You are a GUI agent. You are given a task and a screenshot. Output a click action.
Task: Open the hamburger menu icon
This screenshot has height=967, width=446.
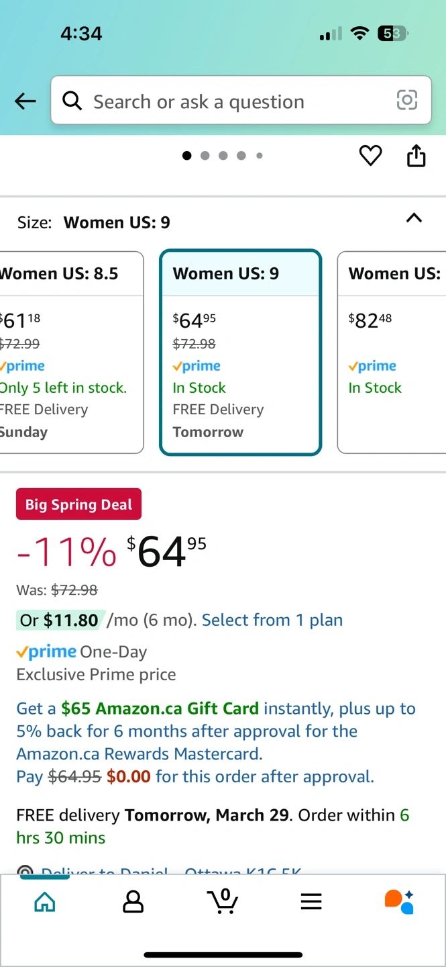[x=311, y=902]
